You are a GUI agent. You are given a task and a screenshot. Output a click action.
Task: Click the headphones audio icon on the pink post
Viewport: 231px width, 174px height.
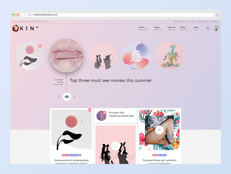115,146
